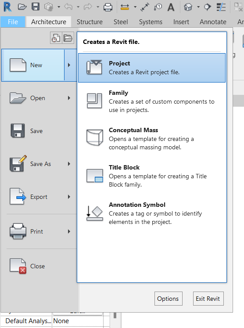The image size is (244, 328).
Task: Redo action with toolbar arrow
Action: click(x=88, y=7)
